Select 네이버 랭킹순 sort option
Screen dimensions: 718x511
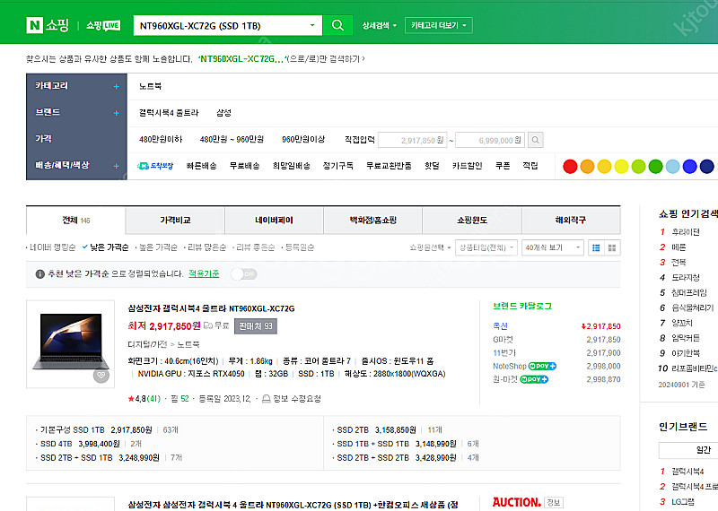[51, 247]
